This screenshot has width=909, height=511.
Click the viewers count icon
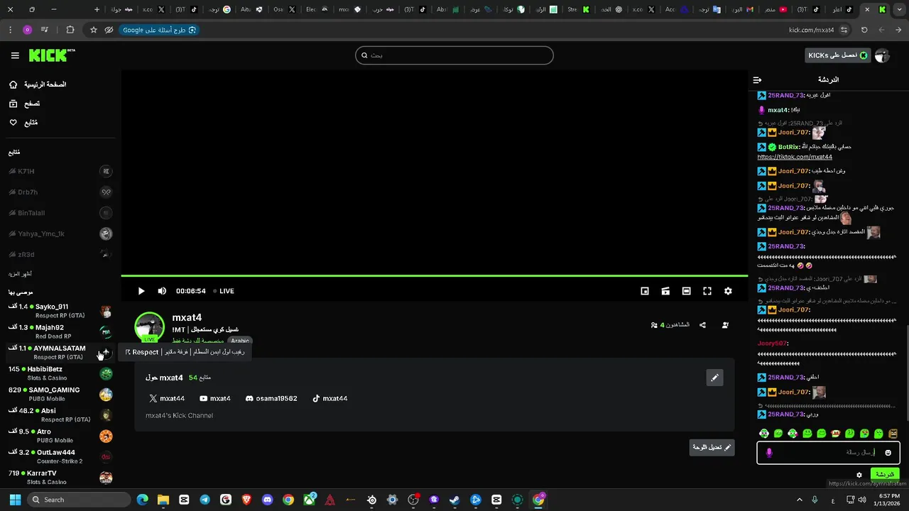pyautogui.click(x=654, y=325)
